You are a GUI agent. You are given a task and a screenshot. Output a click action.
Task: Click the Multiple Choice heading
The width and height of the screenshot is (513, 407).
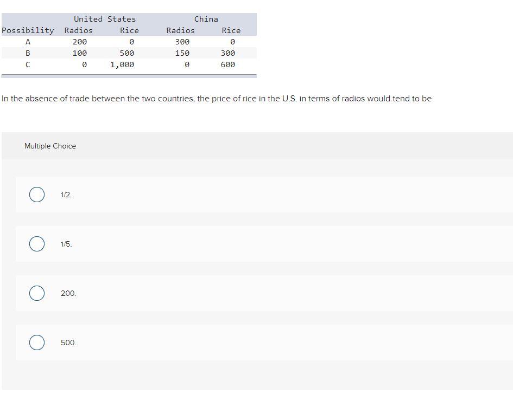50,146
